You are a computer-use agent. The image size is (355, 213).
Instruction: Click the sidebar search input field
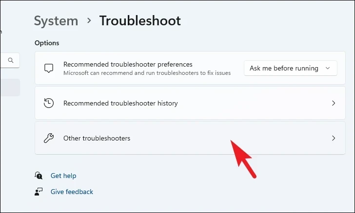point(10,60)
